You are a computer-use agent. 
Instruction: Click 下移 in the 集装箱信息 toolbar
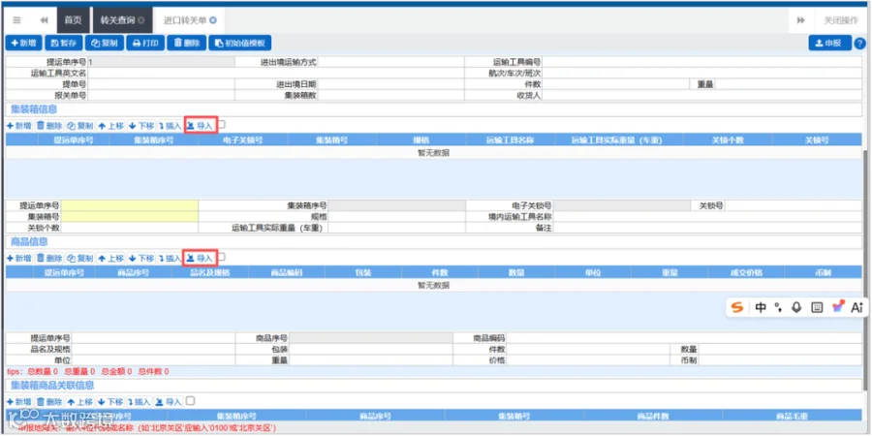[x=141, y=126]
